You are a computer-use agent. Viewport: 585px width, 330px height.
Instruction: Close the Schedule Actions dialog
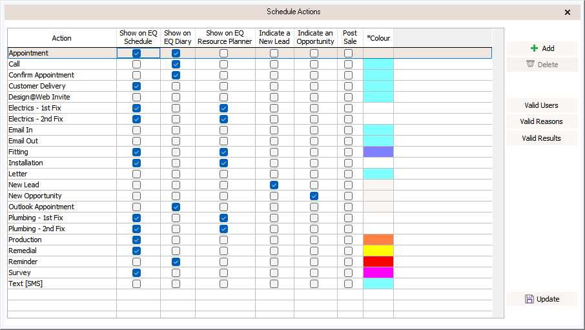pos(568,12)
